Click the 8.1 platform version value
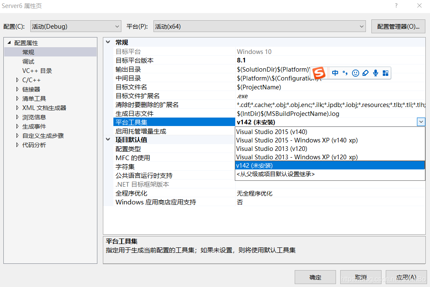Viewport: 430px width, 287px height. click(241, 60)
